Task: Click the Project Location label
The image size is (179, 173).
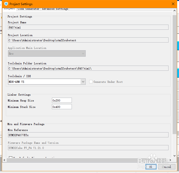Action: point(20,35)
